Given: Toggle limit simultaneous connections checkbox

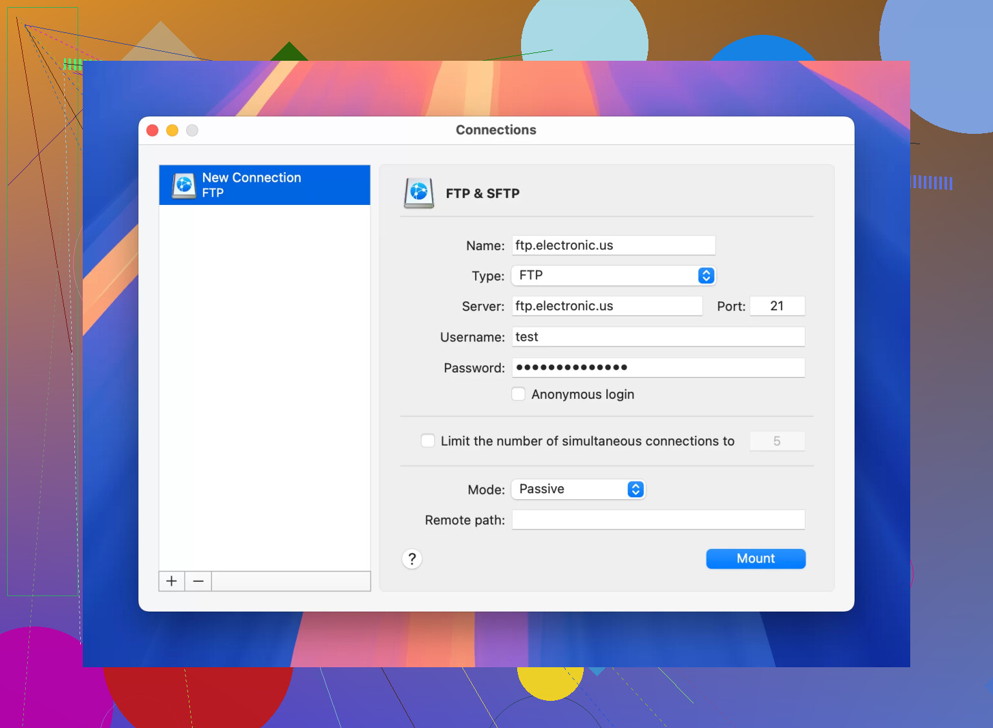Looking at the screenshot, I should pyautogui.click(x=428, y=441).
